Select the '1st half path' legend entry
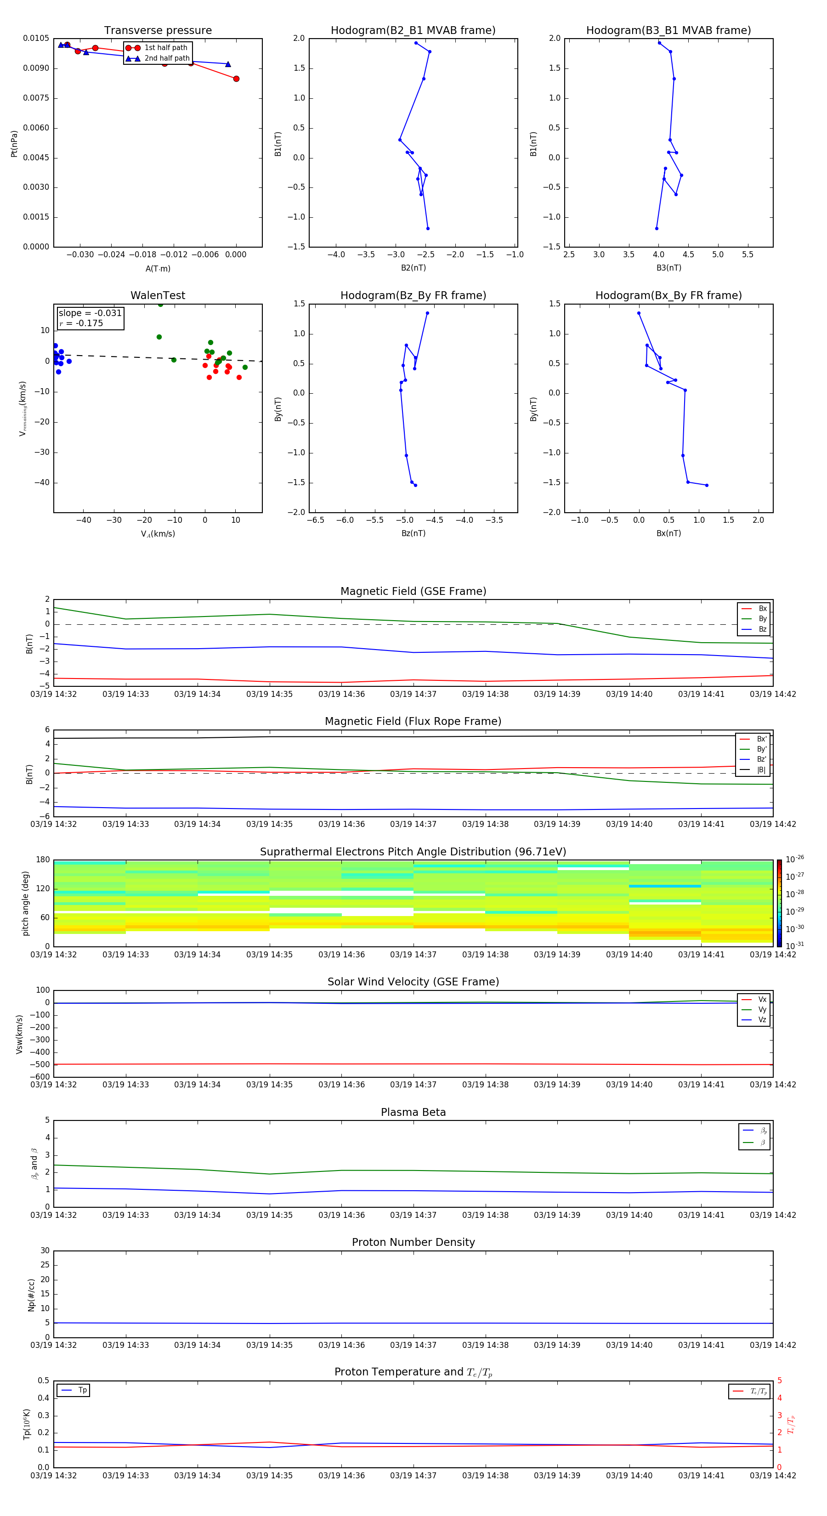This screenshot has width=827, height=1516. 158,48
